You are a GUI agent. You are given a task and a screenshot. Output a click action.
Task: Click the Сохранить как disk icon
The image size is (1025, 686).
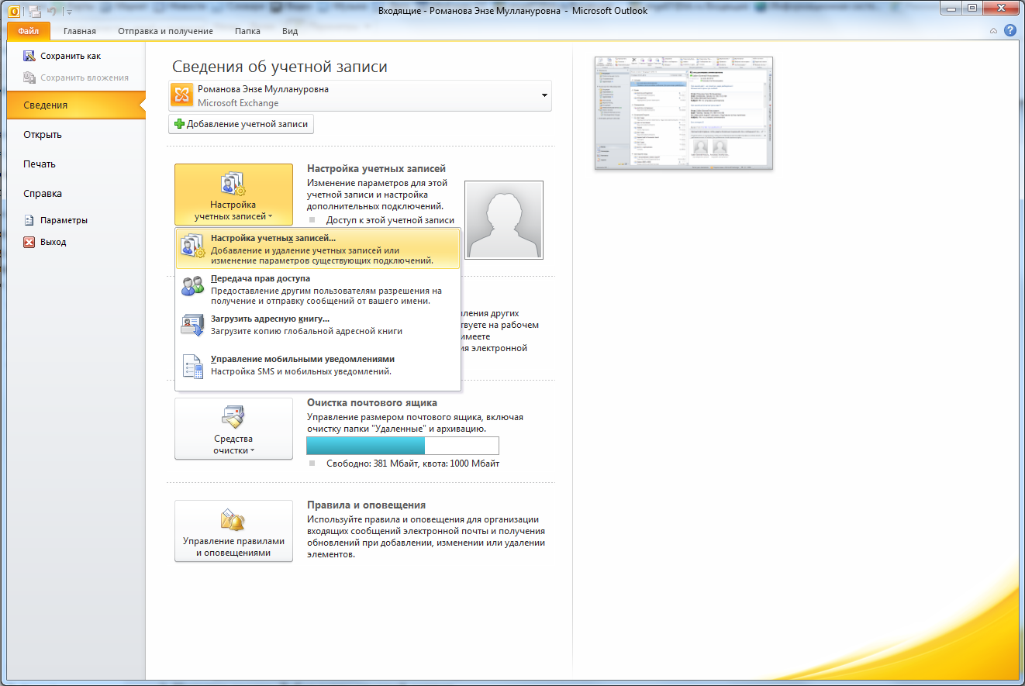click(x=29, y=56)
